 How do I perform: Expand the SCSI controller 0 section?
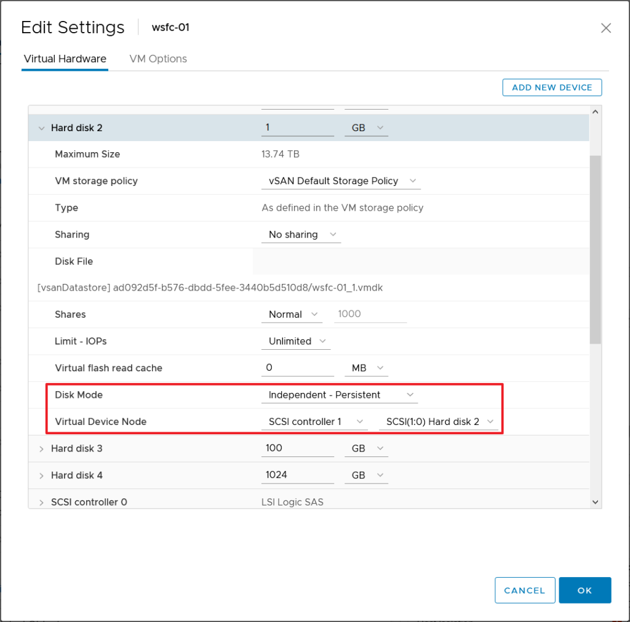pyautogui.click(x=42, y=503)
